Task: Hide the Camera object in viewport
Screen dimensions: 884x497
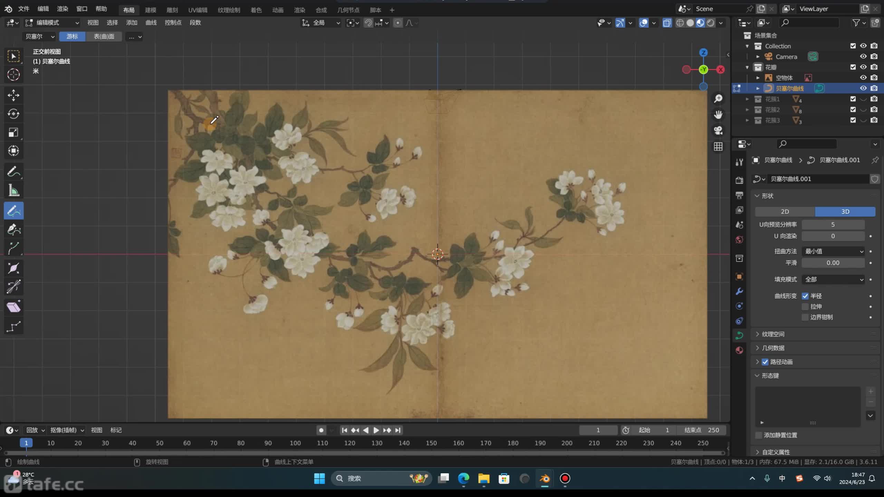Action: click(863, 57)
